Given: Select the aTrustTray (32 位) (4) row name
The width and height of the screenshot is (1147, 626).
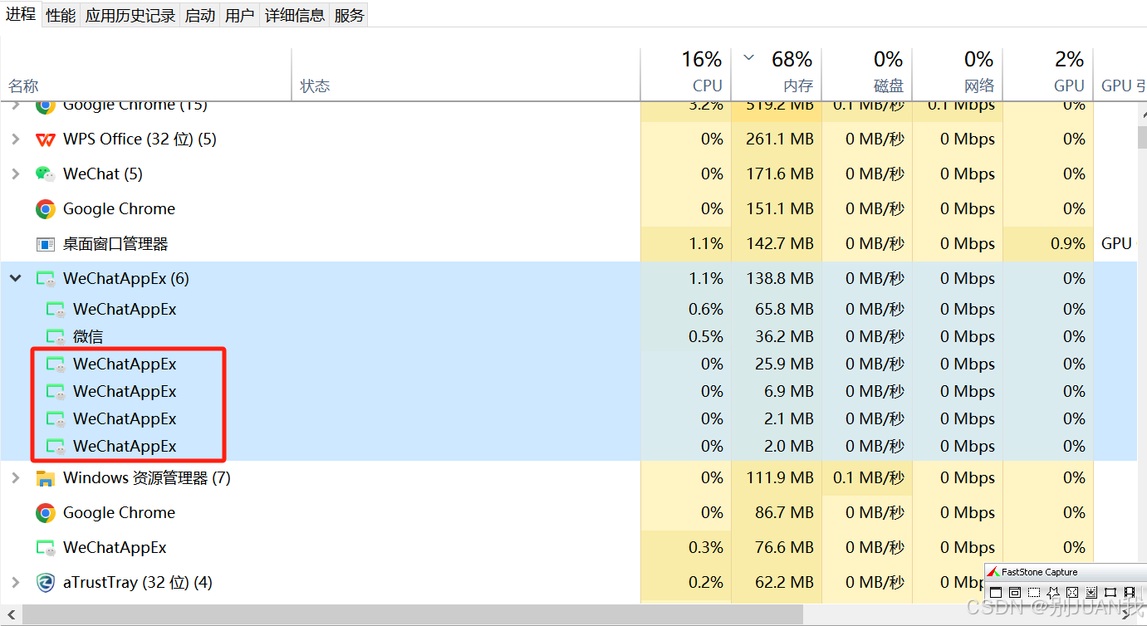Looking at the screenshot, I should [138, 583].
